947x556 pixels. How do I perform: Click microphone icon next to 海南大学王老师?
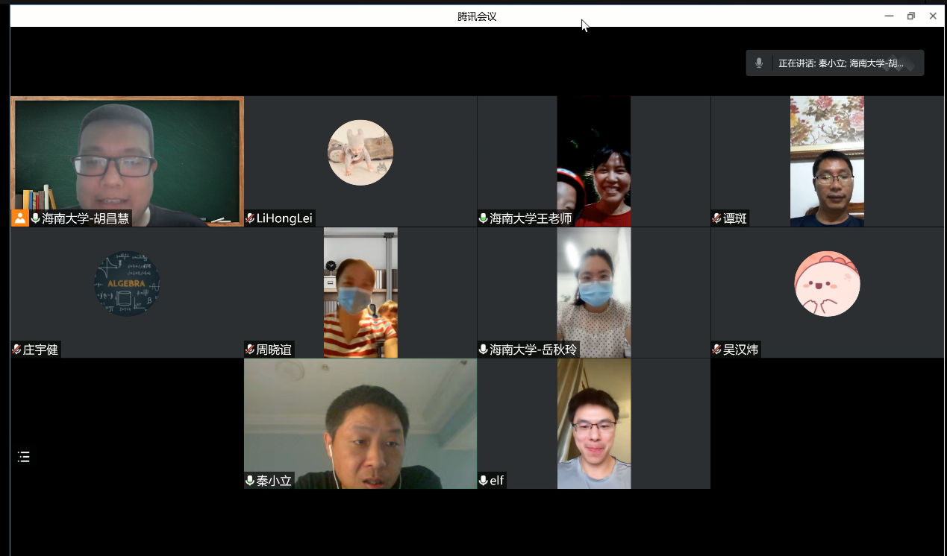(x=484, y=218)
